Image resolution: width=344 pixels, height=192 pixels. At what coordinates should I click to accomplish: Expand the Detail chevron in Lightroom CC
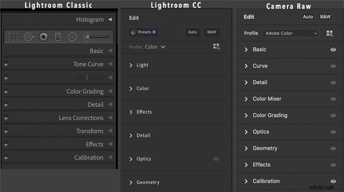[x=131, y=136]
